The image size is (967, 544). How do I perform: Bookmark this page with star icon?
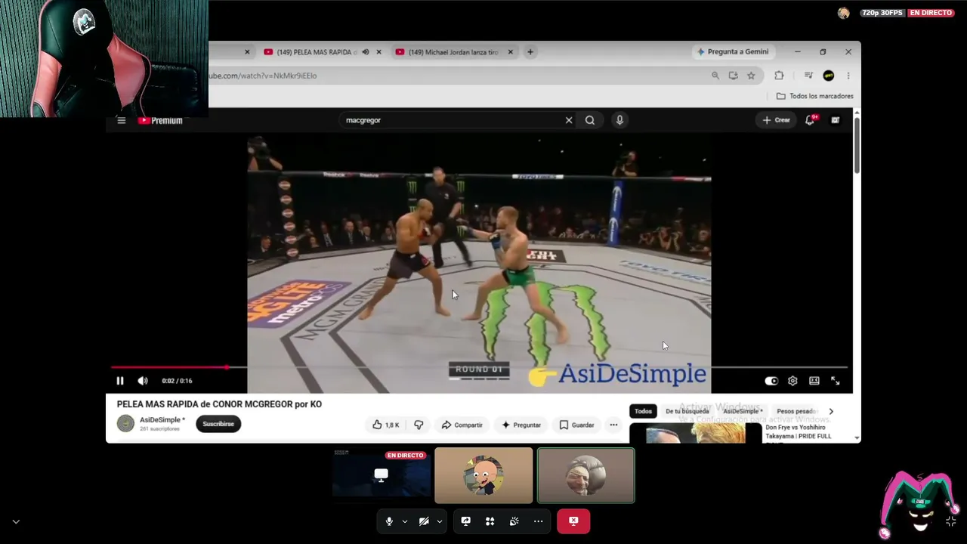tap(751, 76)
